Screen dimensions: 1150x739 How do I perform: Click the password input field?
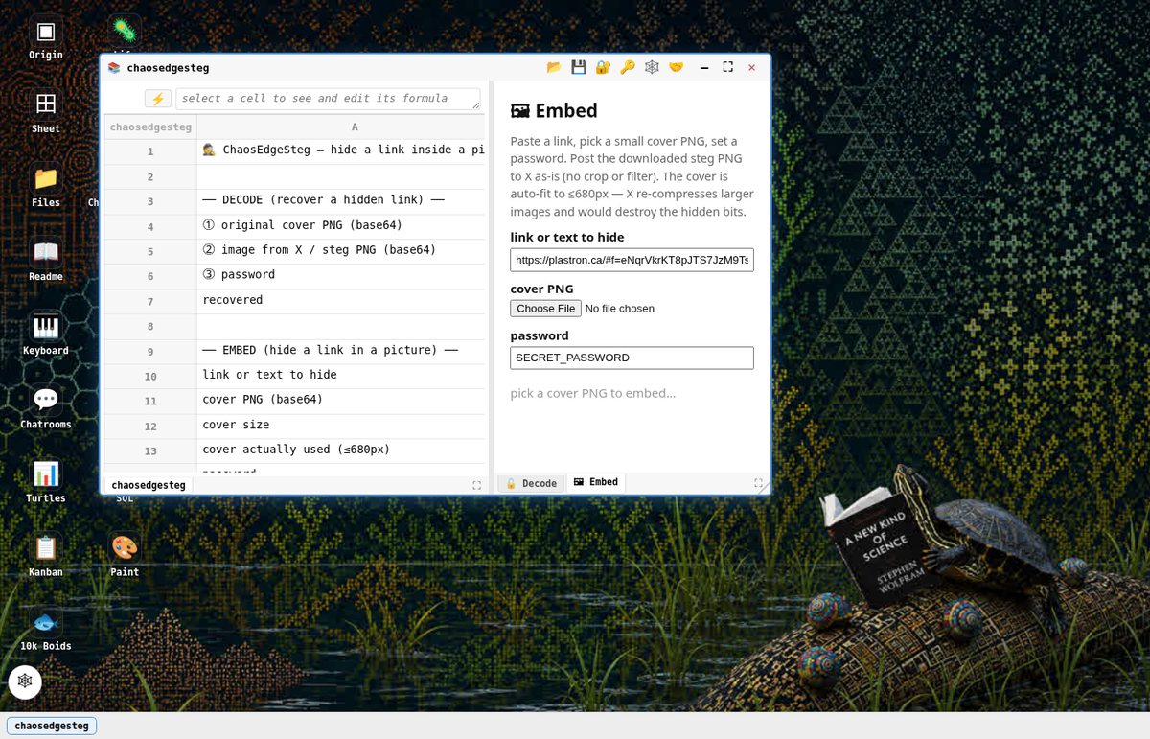click(x=632, y=358)
